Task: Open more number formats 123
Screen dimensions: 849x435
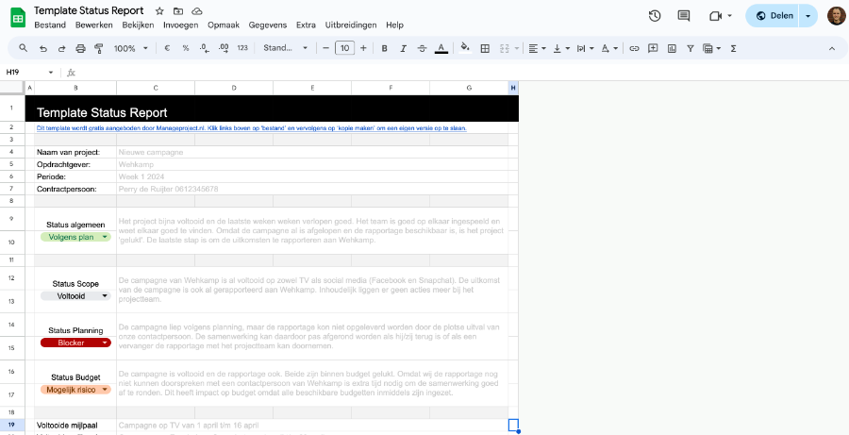Action: [x=242, y=48]
